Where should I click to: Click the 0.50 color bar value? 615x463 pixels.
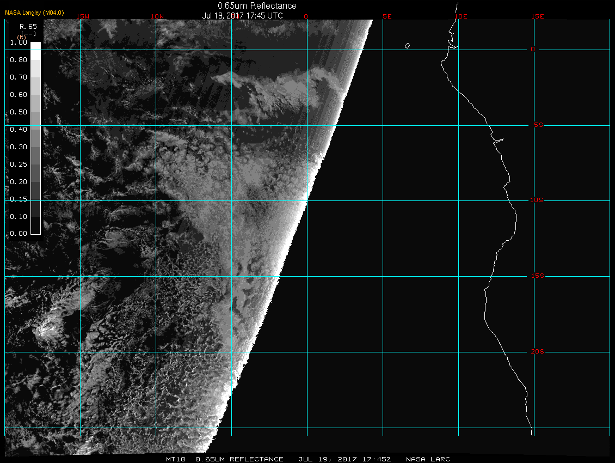pyautogui.click(x=19, y=112)
